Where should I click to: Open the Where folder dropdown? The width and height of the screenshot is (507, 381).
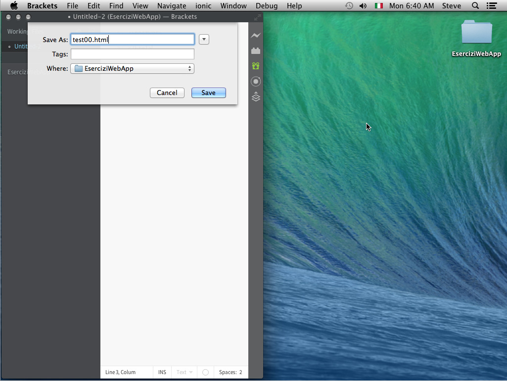tap(132, 69)
